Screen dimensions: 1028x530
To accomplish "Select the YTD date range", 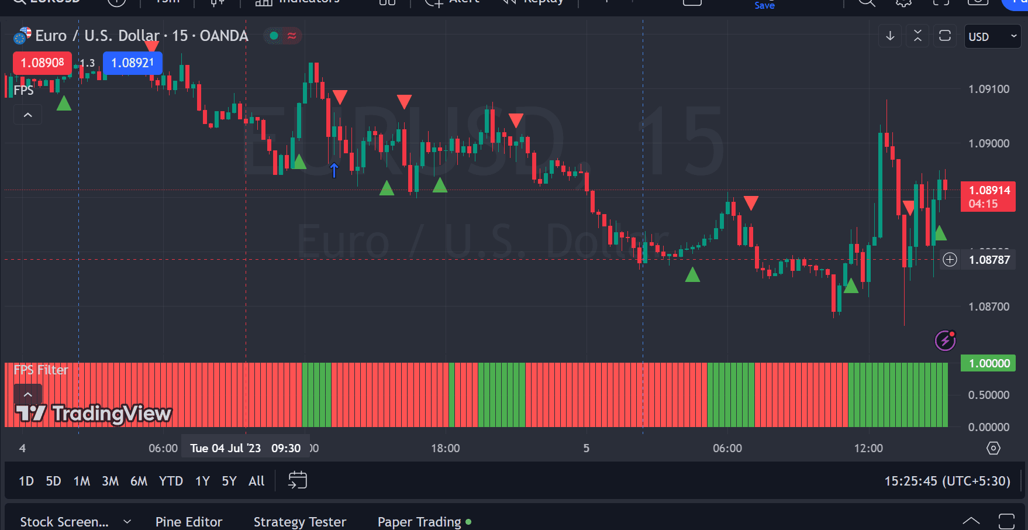I will [x=171, y=481].
